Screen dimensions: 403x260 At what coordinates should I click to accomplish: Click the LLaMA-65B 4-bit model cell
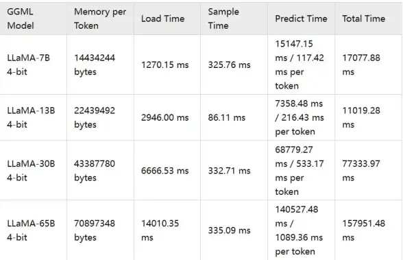pyautogui.click(x=33, y=231)
